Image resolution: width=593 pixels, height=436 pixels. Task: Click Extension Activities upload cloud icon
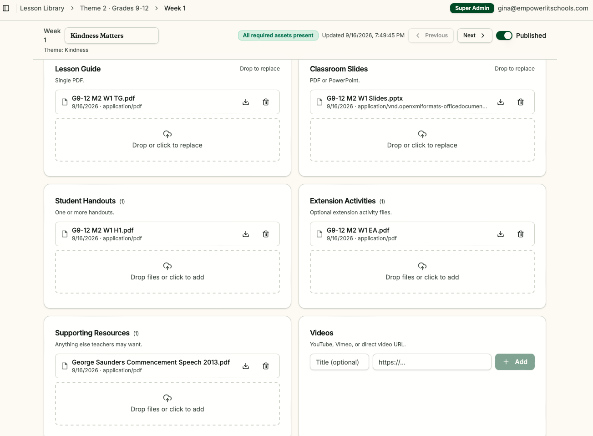pos(422,266)
